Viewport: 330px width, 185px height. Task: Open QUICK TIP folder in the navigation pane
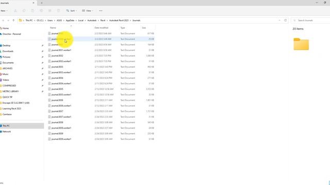[7, 97]
